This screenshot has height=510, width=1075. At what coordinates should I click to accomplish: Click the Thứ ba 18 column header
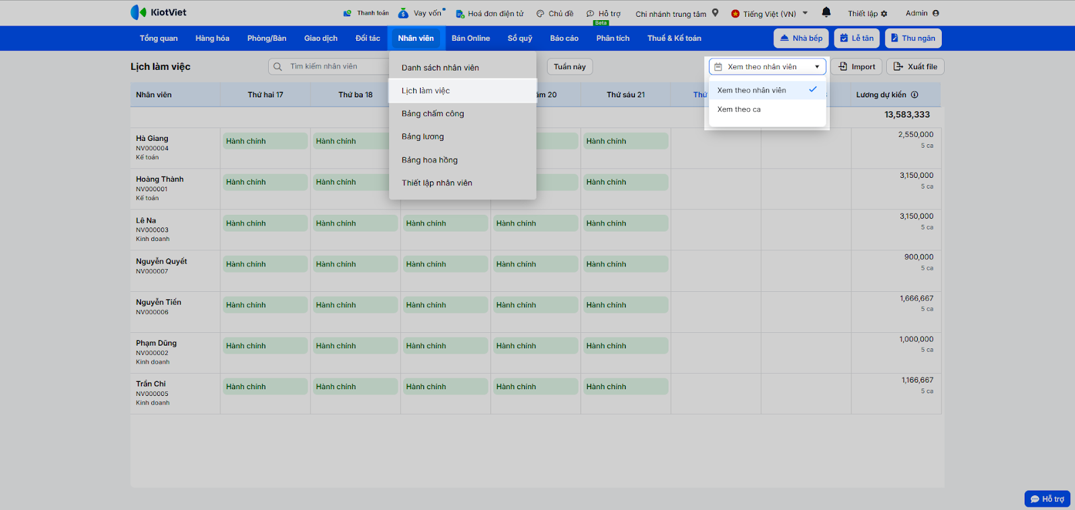pos(355,95)
